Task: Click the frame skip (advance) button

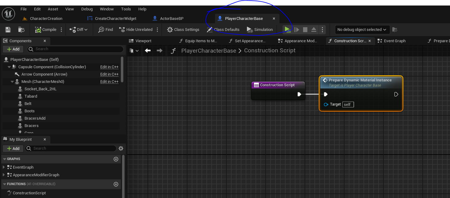Action: coord(297,30)
